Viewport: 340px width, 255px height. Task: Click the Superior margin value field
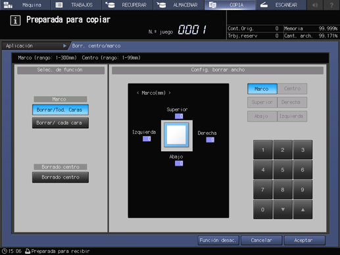tap(179, 116)
